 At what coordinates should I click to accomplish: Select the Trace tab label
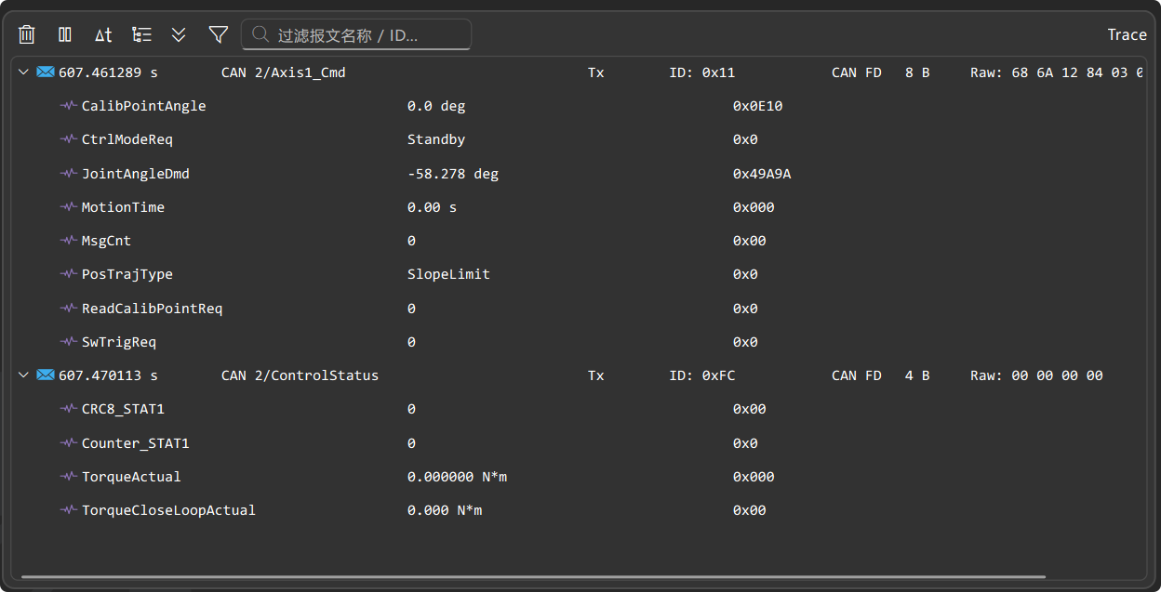click(1127, 34)
